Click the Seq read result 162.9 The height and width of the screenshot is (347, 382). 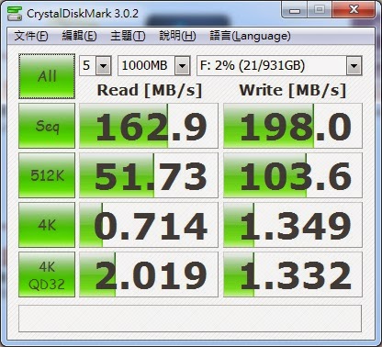click(x=149, y=126)
